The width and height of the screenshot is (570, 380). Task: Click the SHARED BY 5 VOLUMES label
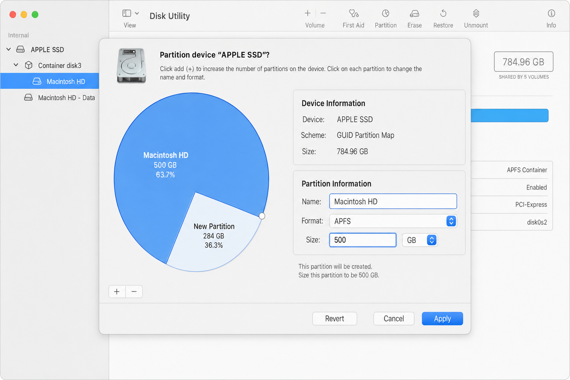(x=524, y=77)
